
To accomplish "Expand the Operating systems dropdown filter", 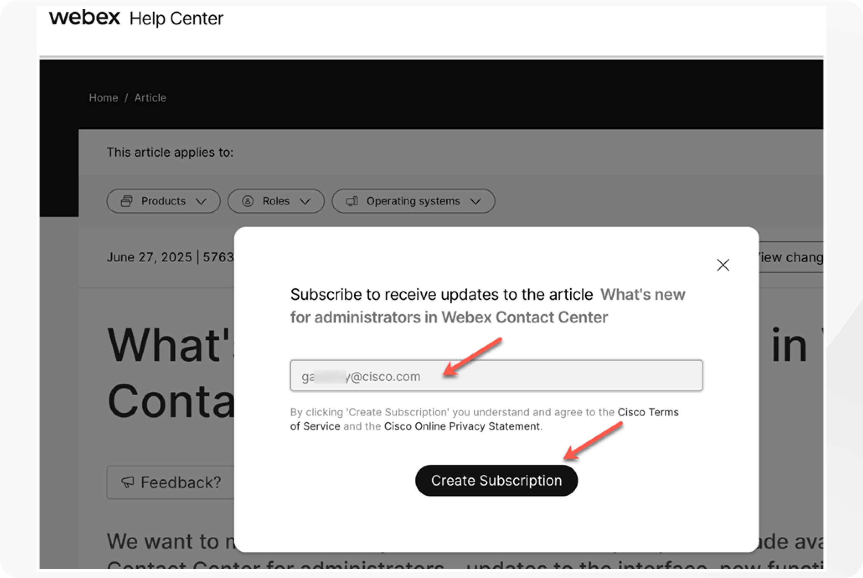I will pos(413,201).
